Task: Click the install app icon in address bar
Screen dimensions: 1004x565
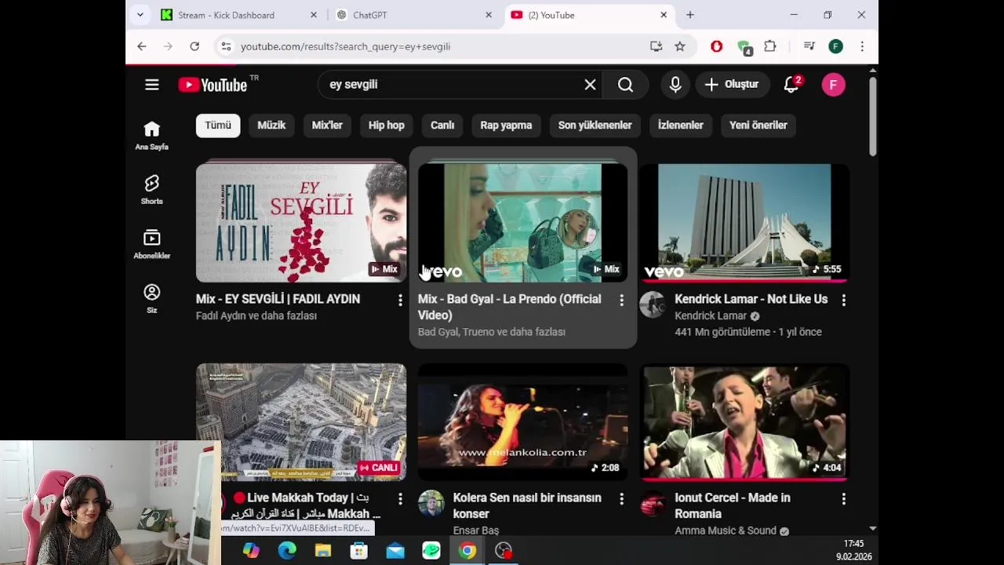Action: pos(656,46)
